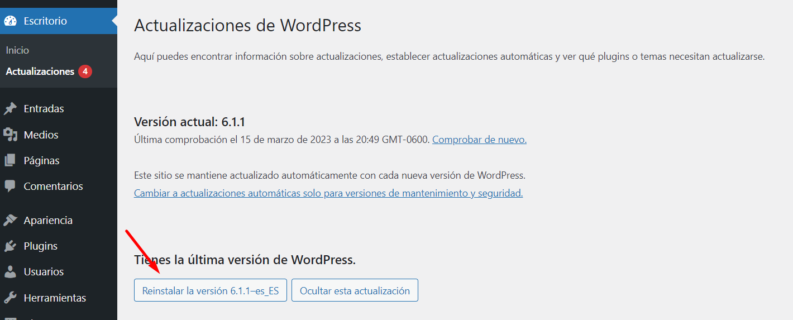Open the Comentarios menu label
This screenshot has width=793, height=320.
(x=53, y=186)
